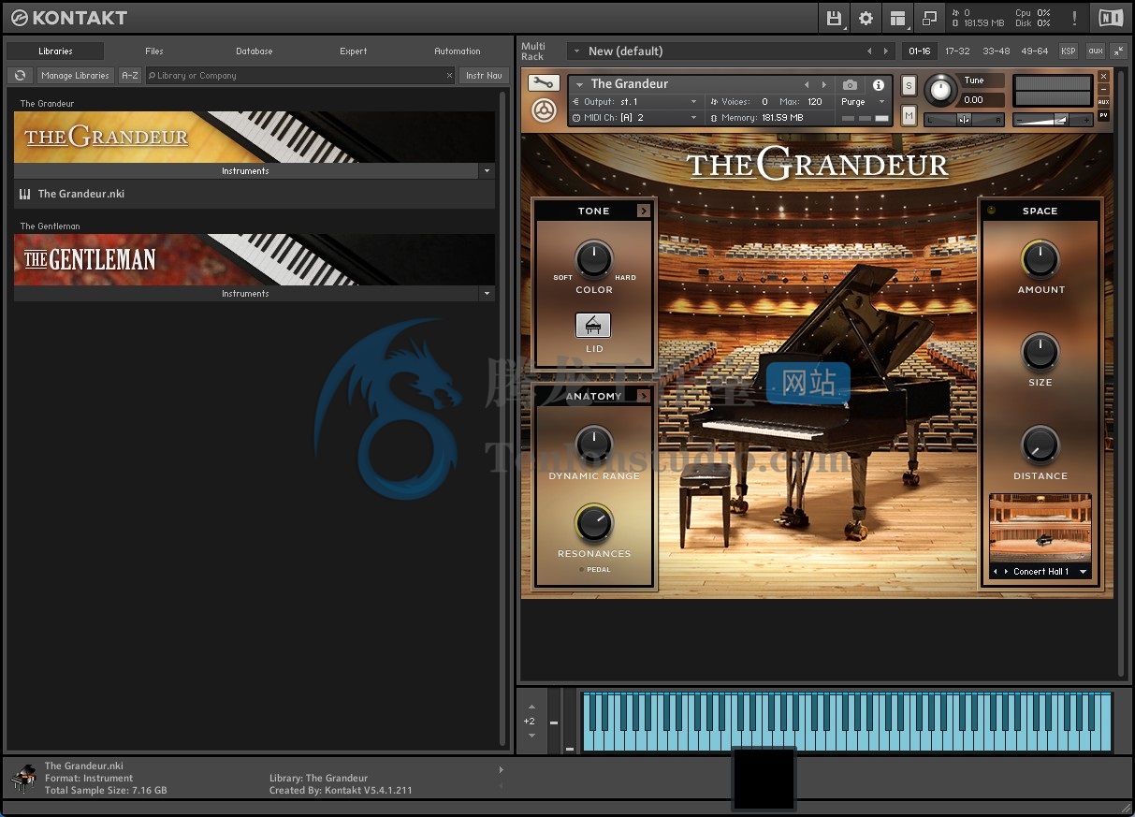Open the Files save menu (floppy disk icon)
Image resolution: width=1135 pixels, height=817 pixels.
(x=833, y=18)
